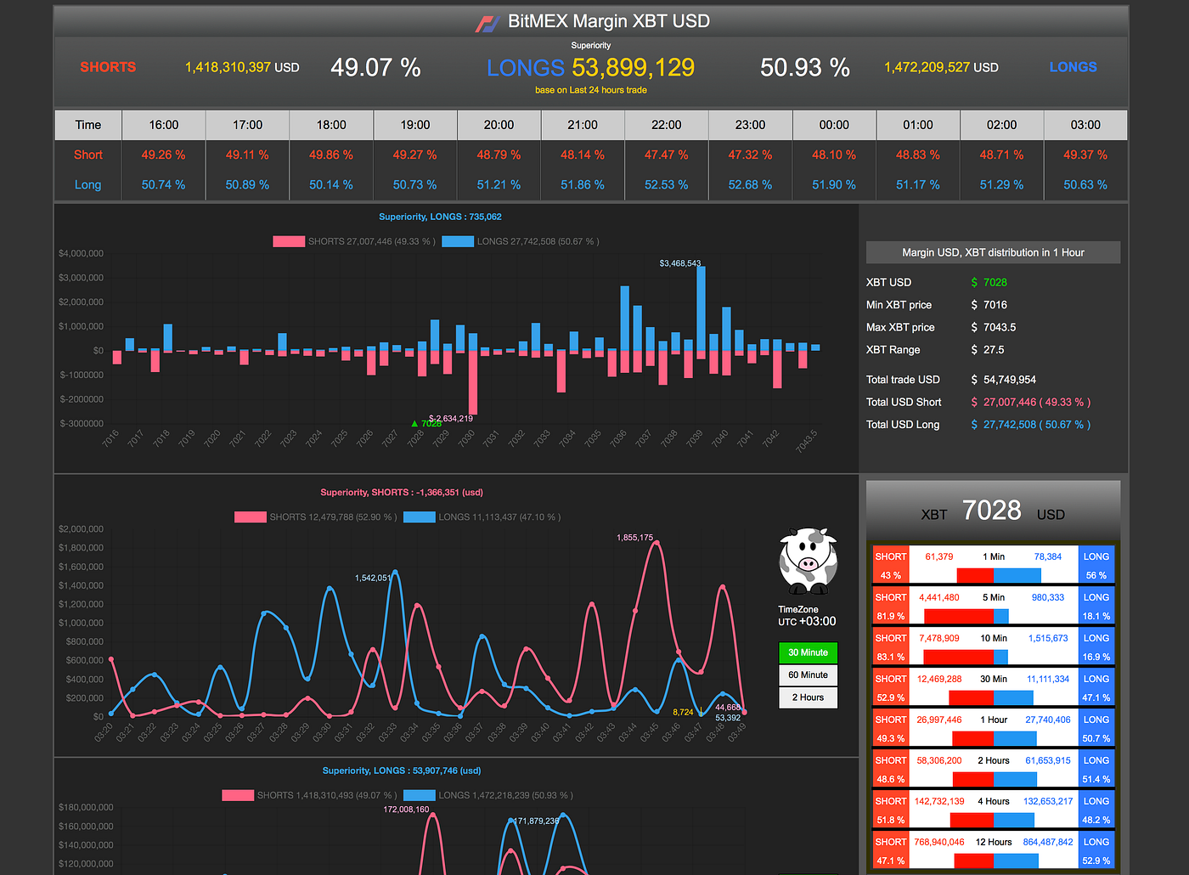This screenshot has height=875, width=1189.
Task: Toggle SHORTS 1,418,310,493 legend swatch
Action: 238,795
